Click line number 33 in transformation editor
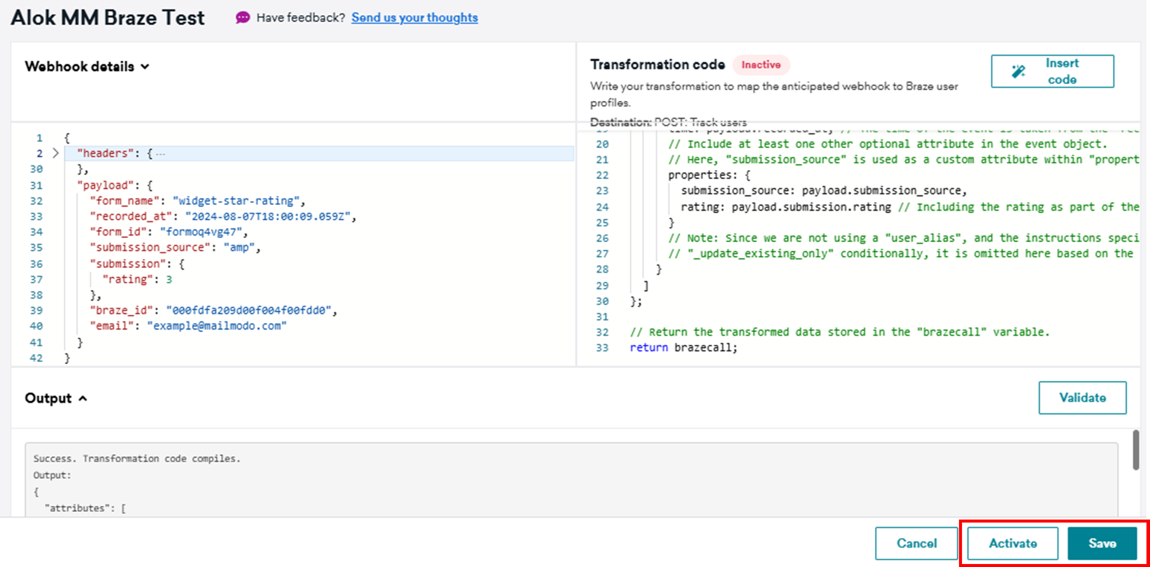Image resolution: width=1150 pixels, height=567 pixels. (x=602, y=347)
